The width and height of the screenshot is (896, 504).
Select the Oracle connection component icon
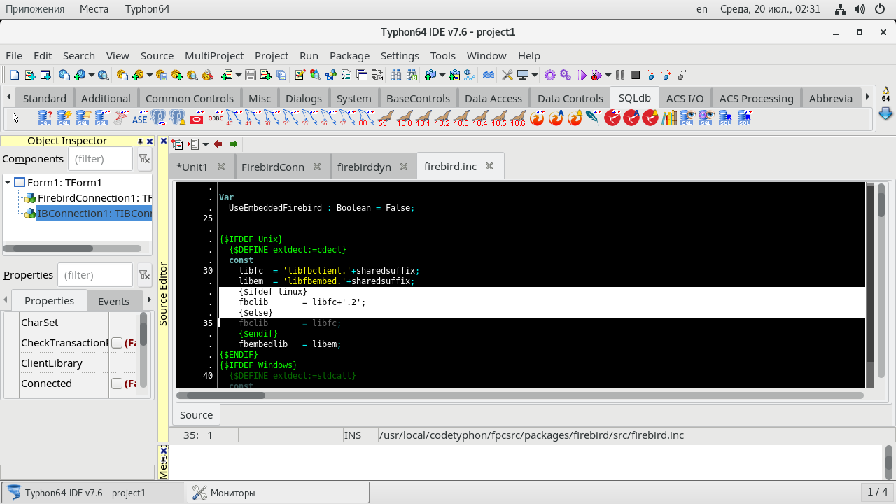pyautogui.click(x=197, y=118)
